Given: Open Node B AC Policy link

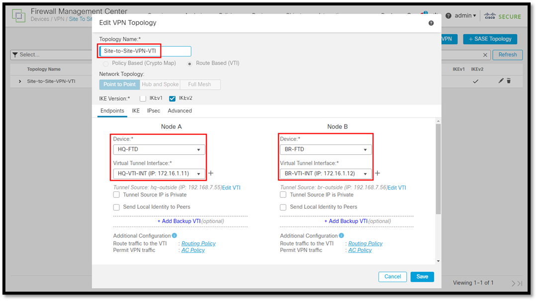Looking at the screenshot, I should coord(360,250).
